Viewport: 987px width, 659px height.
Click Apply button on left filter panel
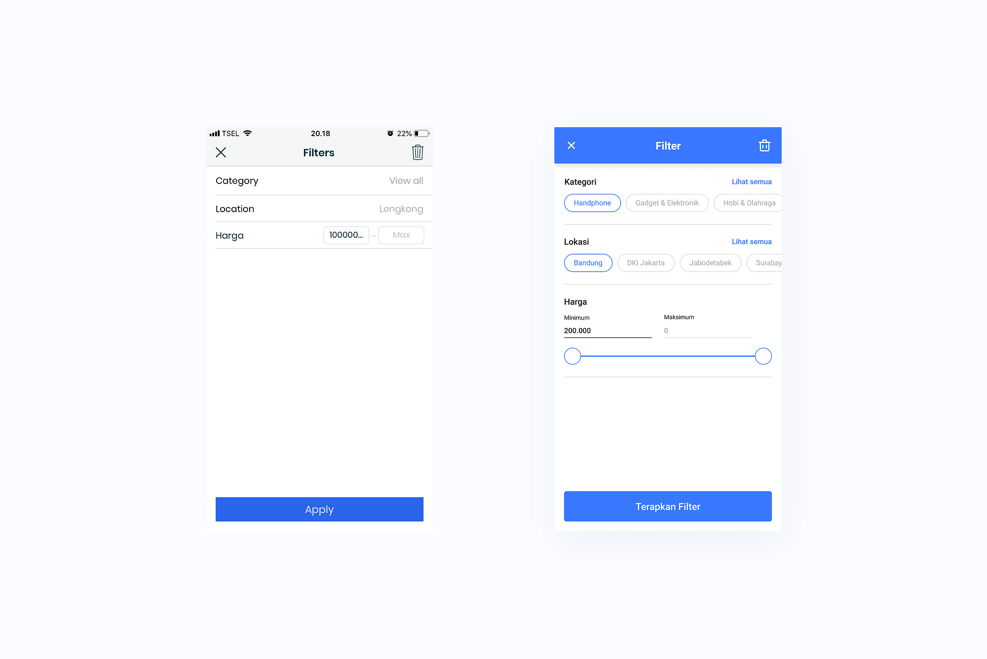click(318, 509)
